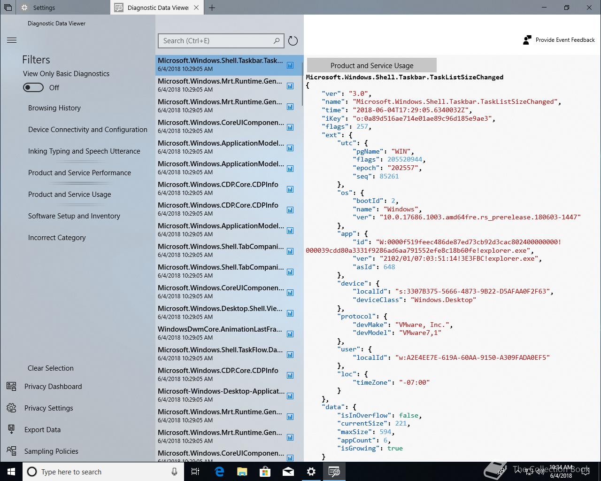Viewport: 601px width, 481px height.
Task: Click the Product and Service Usage category tag
Action: coord(372,65)
